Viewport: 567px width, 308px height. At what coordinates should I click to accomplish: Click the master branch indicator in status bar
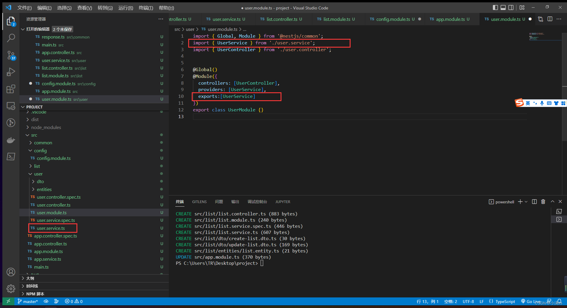(28, 301)
